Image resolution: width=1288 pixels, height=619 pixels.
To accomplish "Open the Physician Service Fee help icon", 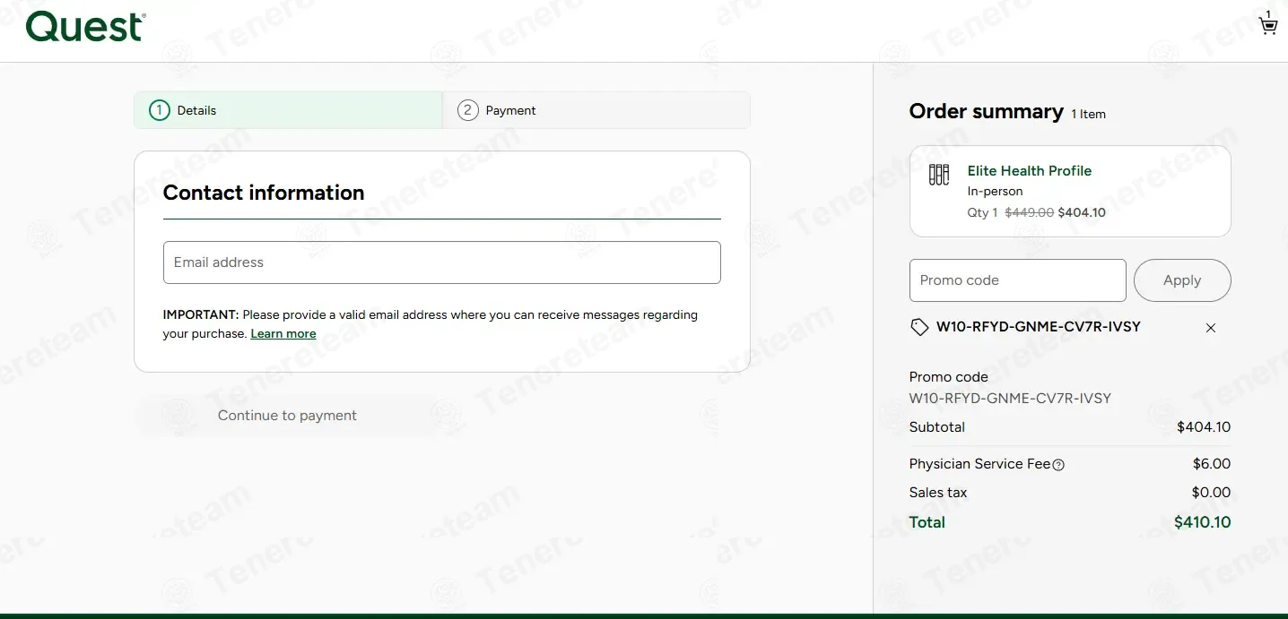I will coord(1058,465).
